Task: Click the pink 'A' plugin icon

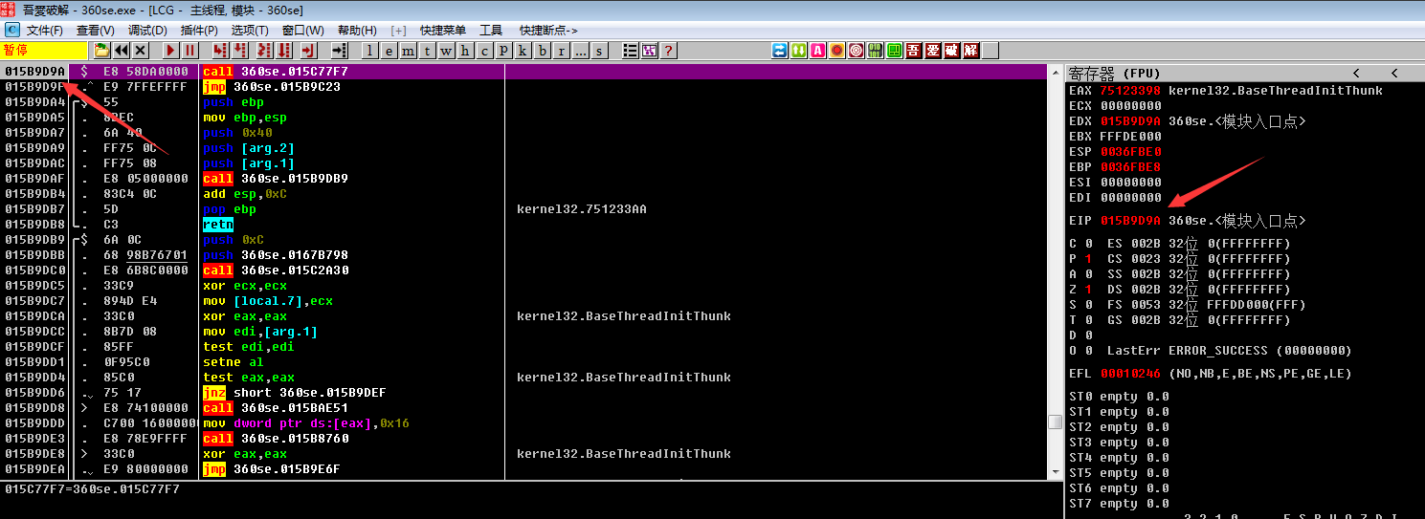Action: coord(817,51)
